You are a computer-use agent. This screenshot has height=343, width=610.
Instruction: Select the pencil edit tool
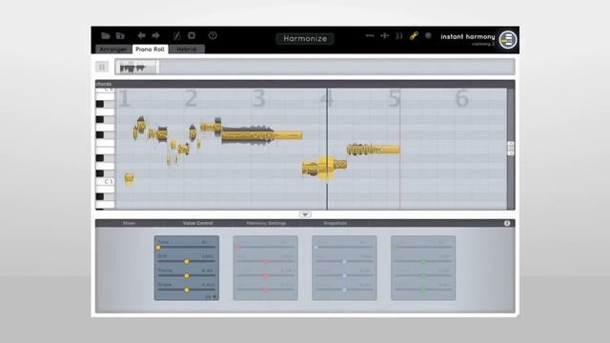(x=176, y=36)
